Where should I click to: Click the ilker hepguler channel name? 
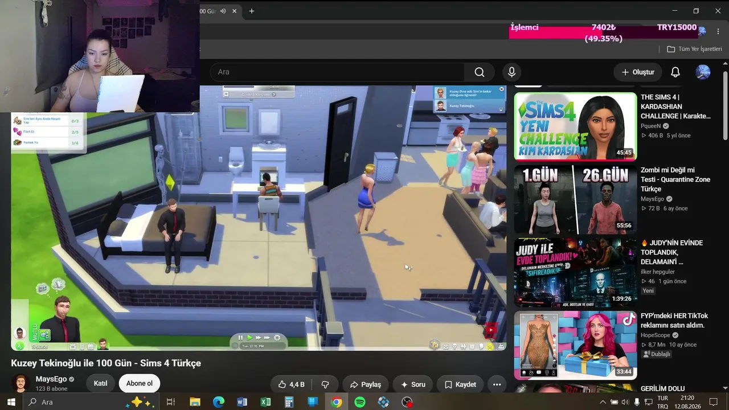[657, 272]
